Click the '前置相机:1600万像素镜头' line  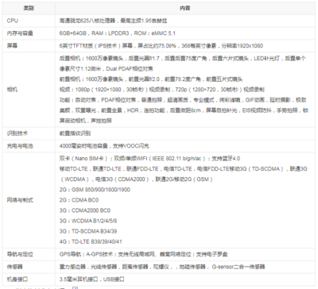[x=151, y=79]
